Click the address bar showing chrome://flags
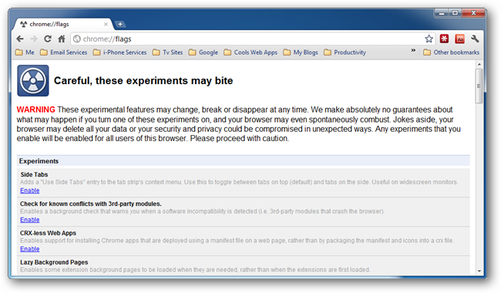 click(x=252, y=39)
